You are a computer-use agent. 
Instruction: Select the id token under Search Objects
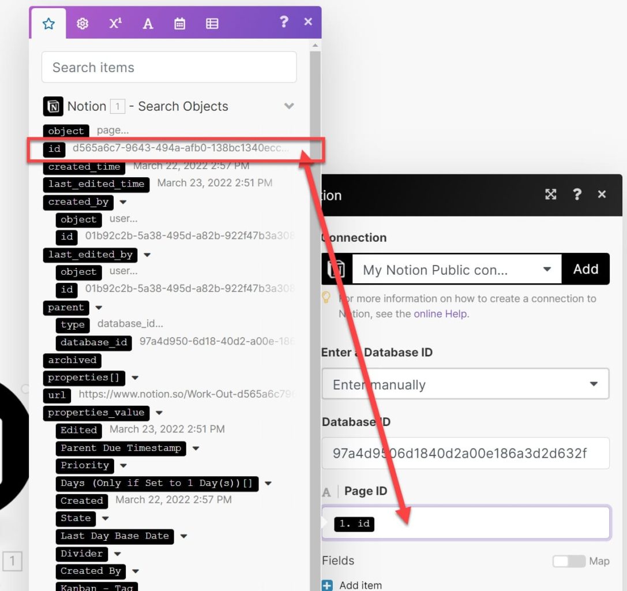54,149
